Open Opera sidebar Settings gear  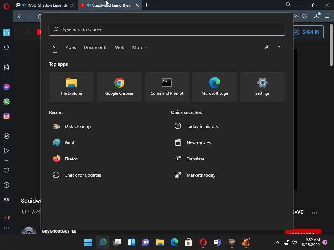7,200
